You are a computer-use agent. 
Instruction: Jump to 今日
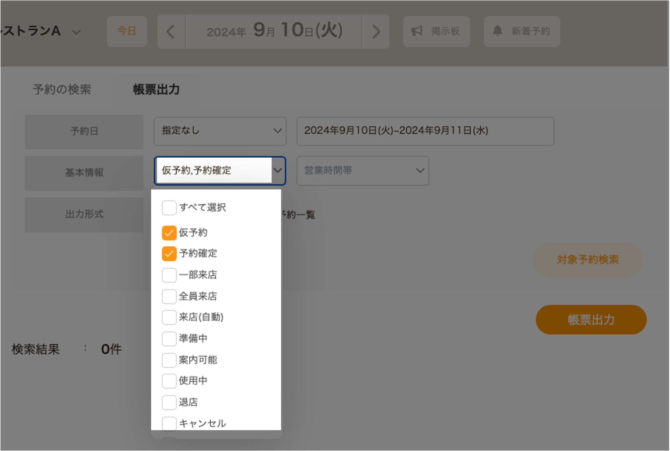tap(127, 31)
